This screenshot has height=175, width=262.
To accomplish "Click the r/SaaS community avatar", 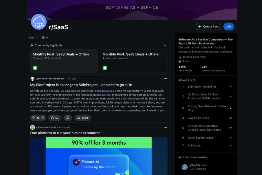I will (x=39, y=22).
